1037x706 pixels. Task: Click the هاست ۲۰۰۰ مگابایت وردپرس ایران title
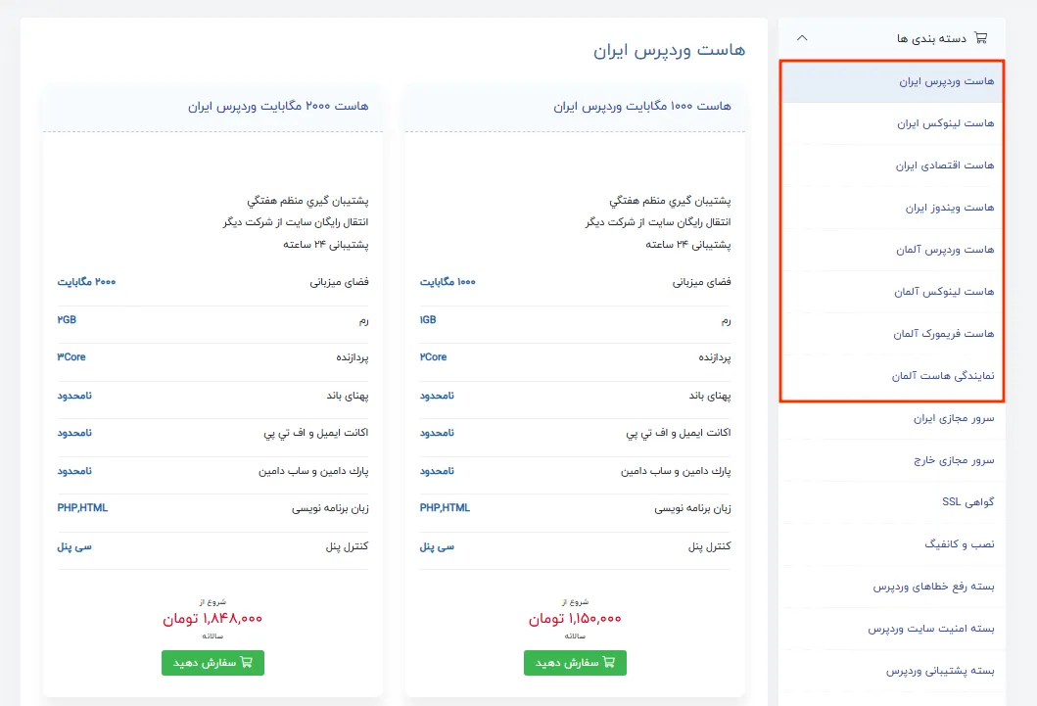tap(278, 106)
